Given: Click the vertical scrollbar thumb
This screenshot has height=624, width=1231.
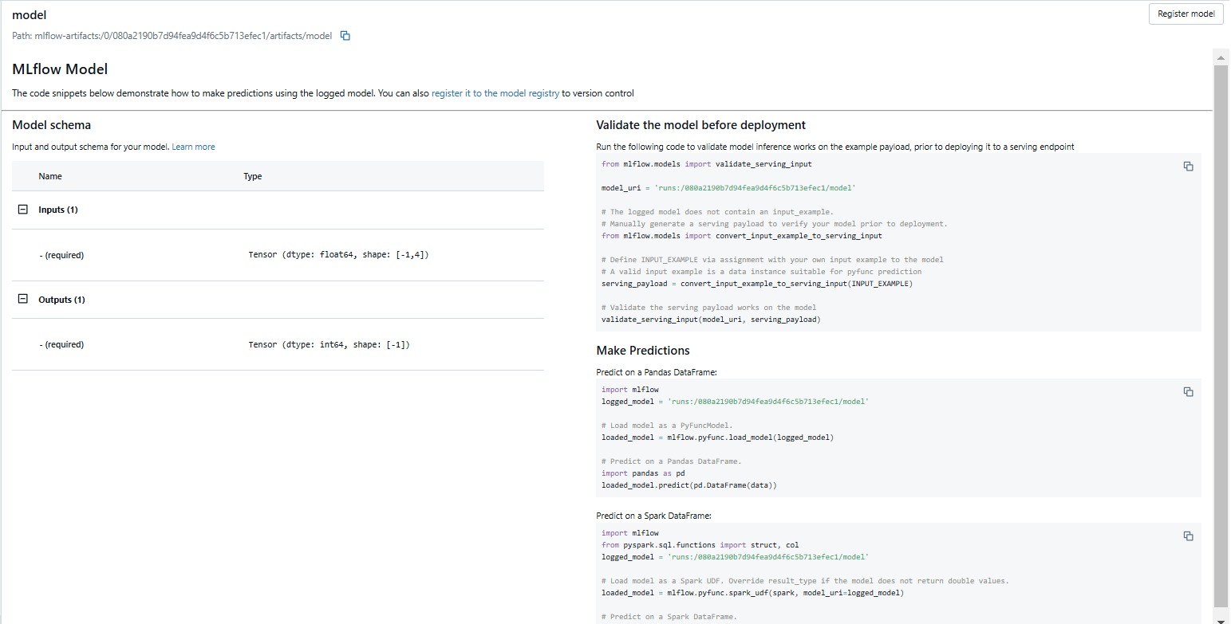Looking at the screenshot, I should coord(1221,335).
